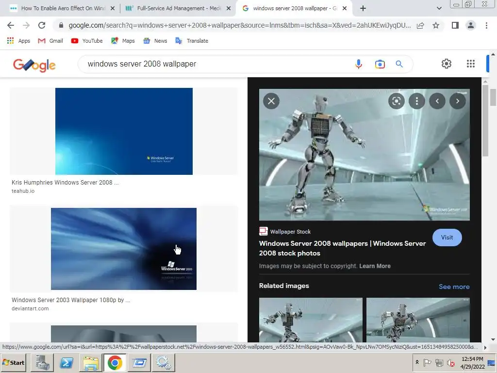The image size is (497, 373).
Task: Show hidden system tray icons
Action: [x=417, y=362]
